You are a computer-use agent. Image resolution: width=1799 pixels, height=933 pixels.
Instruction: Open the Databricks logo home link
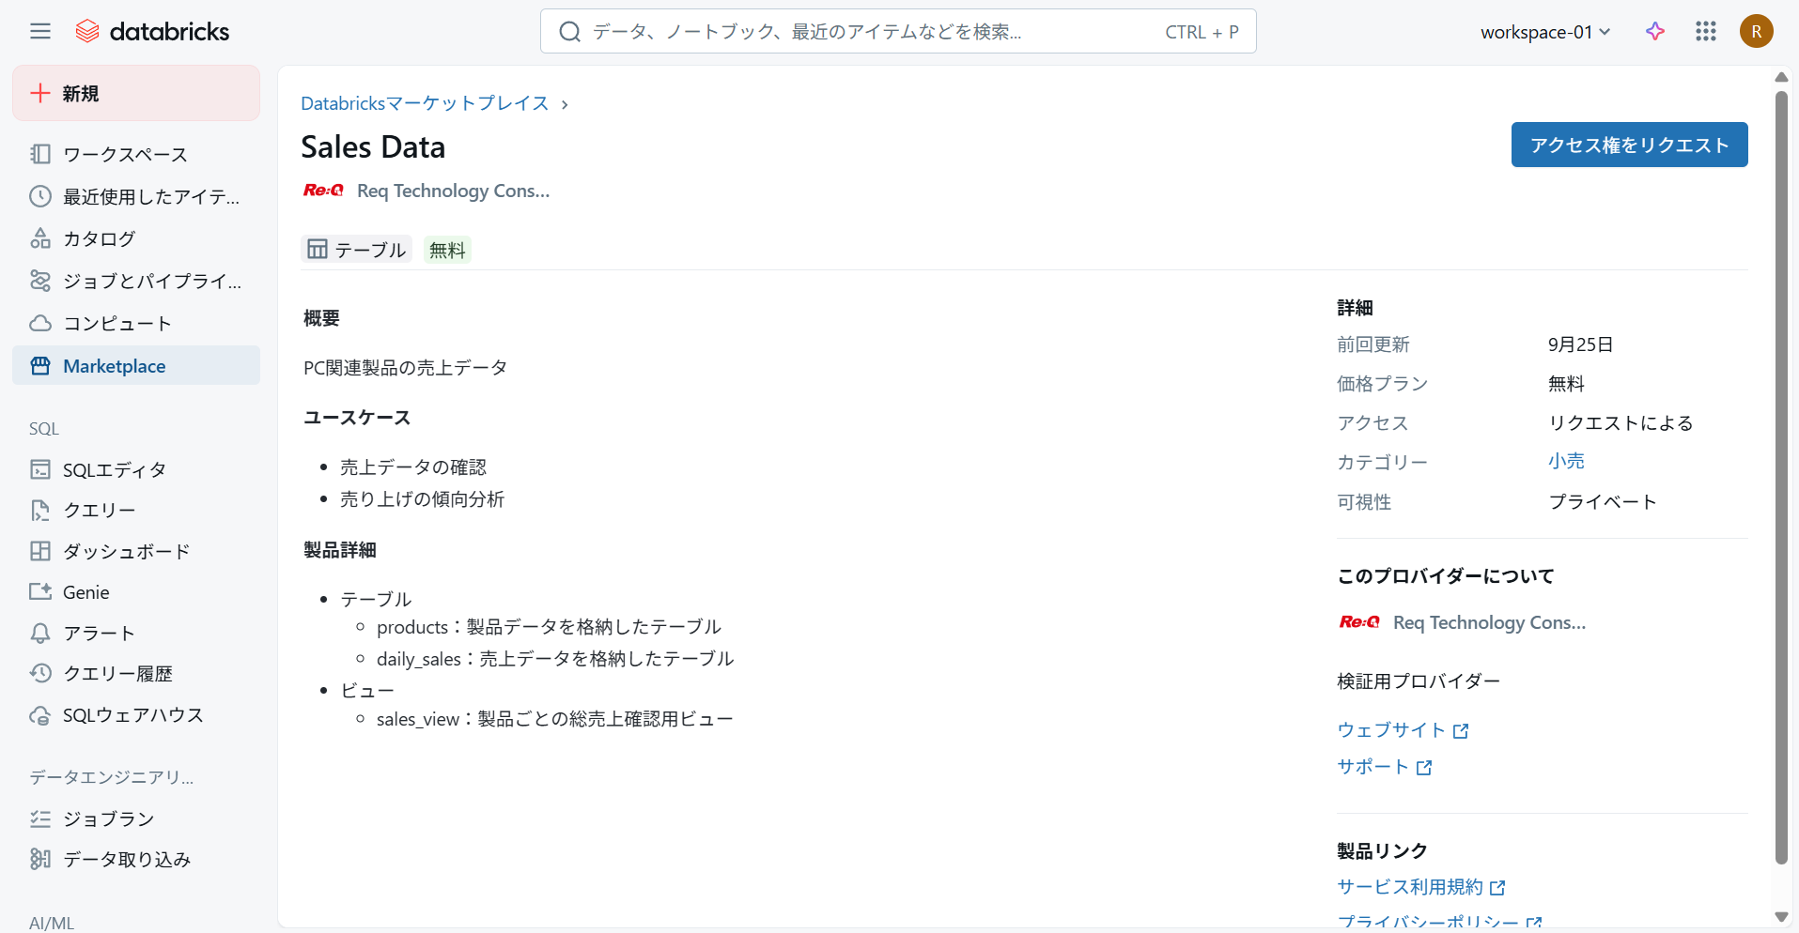pyautogui.click(x=152, y=32)
